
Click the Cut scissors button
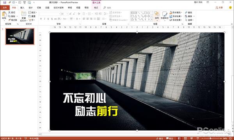point(12,12)
